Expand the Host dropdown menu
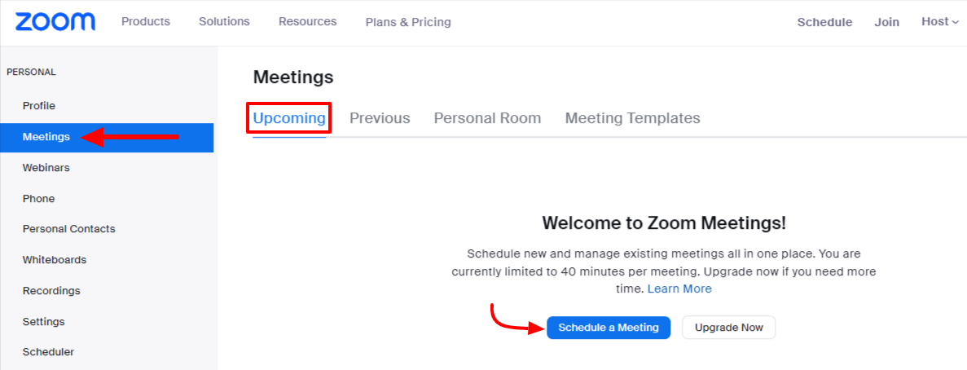 tap(940, 22)
